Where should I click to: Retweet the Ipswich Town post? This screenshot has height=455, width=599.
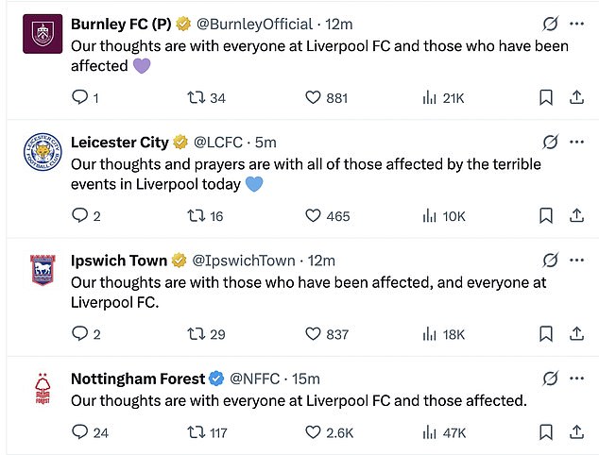click(x=194, y=334)
